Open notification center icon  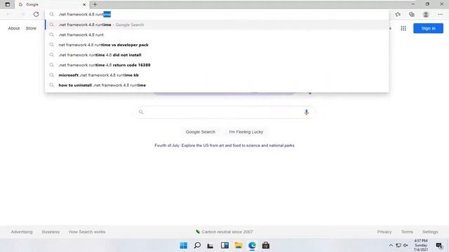coord(439,246)
